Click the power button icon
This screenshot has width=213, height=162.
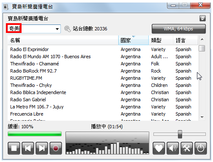click(x=201, y=148)
